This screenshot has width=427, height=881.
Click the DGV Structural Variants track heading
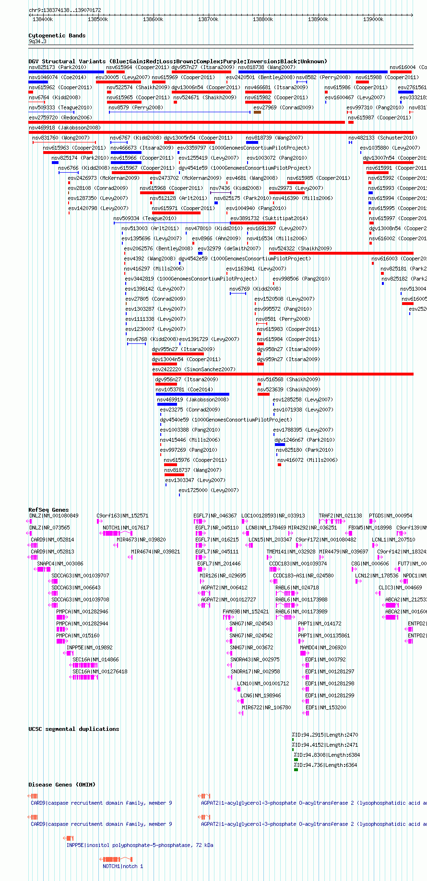point(178,61)
